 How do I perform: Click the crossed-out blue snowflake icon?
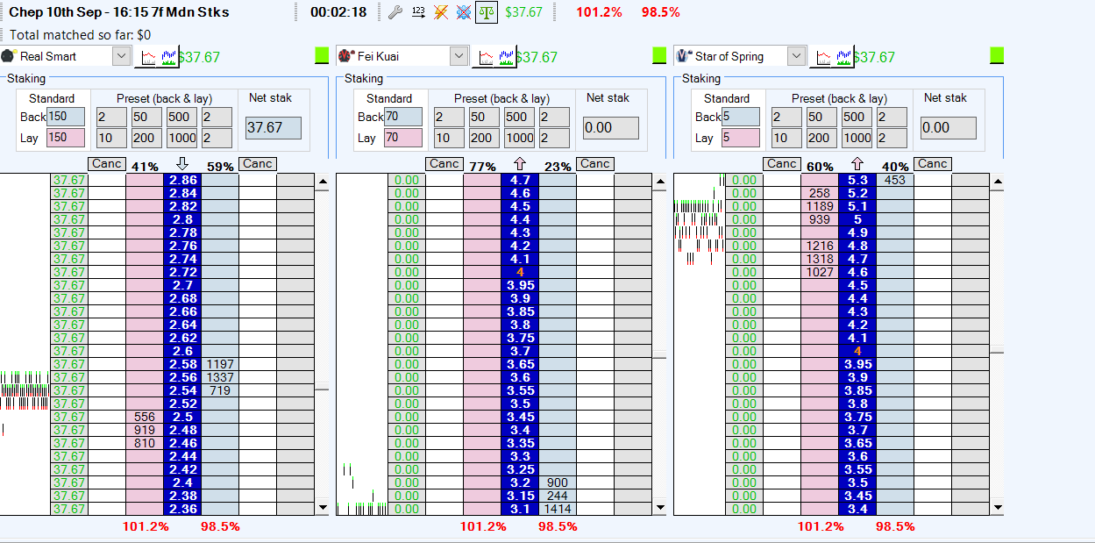pos(463,12)
